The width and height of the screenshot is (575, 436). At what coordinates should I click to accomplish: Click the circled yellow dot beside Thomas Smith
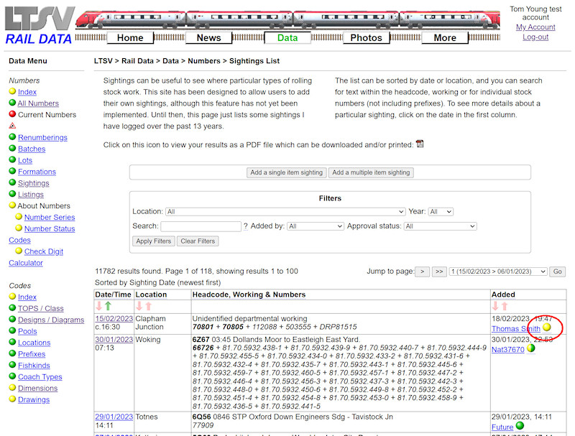coord(546,328)
